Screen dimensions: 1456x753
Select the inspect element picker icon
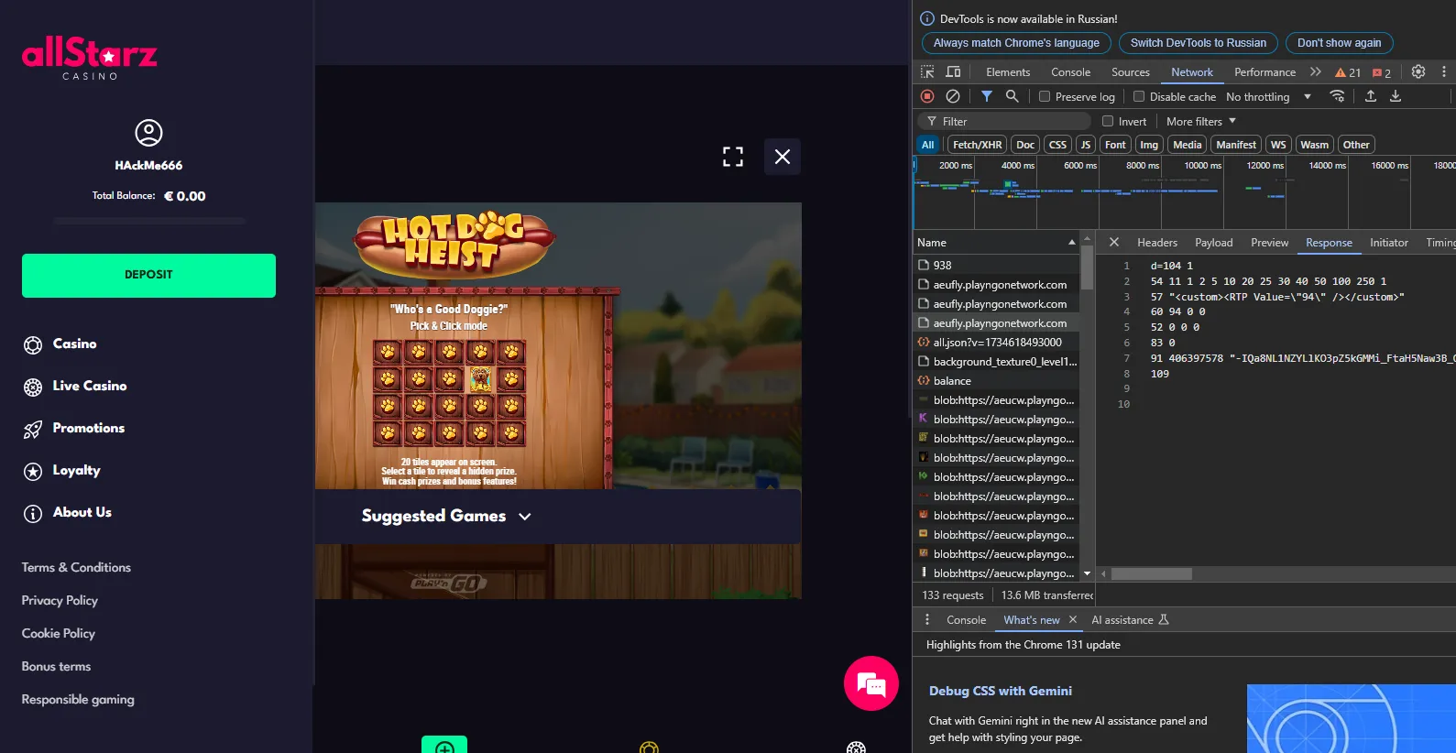point(927,71)
